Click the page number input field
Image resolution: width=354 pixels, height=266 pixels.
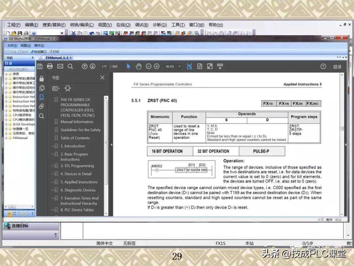point(105,66)
